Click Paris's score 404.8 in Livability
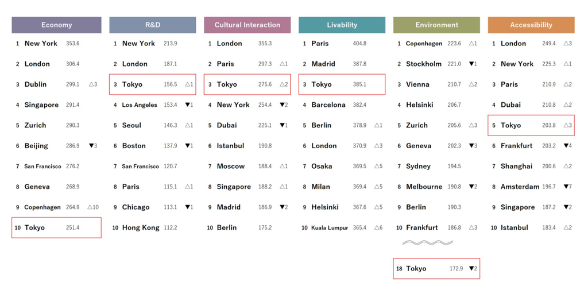The height and width of the screenshot is (294, 588). pyautogui.click(x=359, y=44)
